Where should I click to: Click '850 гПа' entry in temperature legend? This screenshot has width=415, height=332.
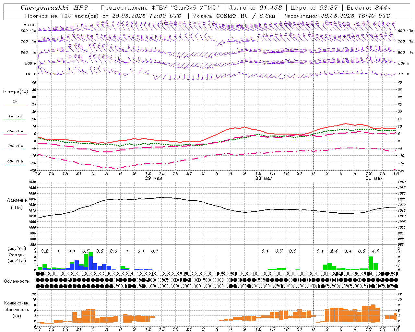tap(15, 131)
